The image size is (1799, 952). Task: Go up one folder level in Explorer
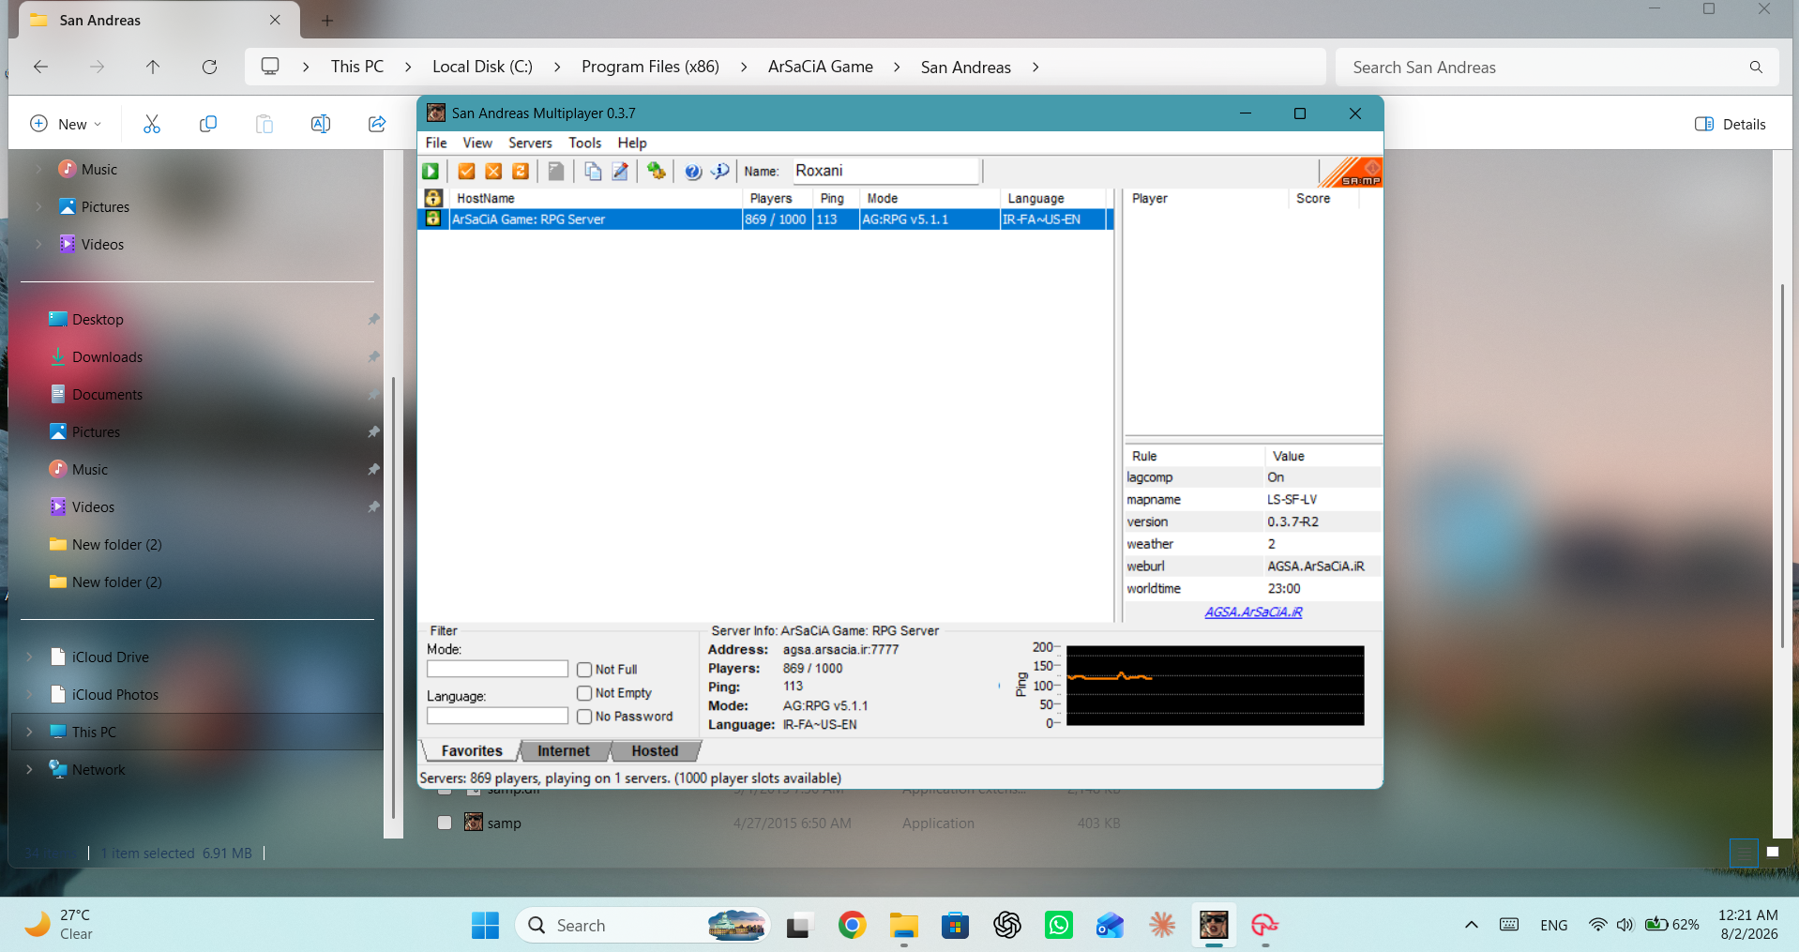pyautogui.click(x=153, y=67)
